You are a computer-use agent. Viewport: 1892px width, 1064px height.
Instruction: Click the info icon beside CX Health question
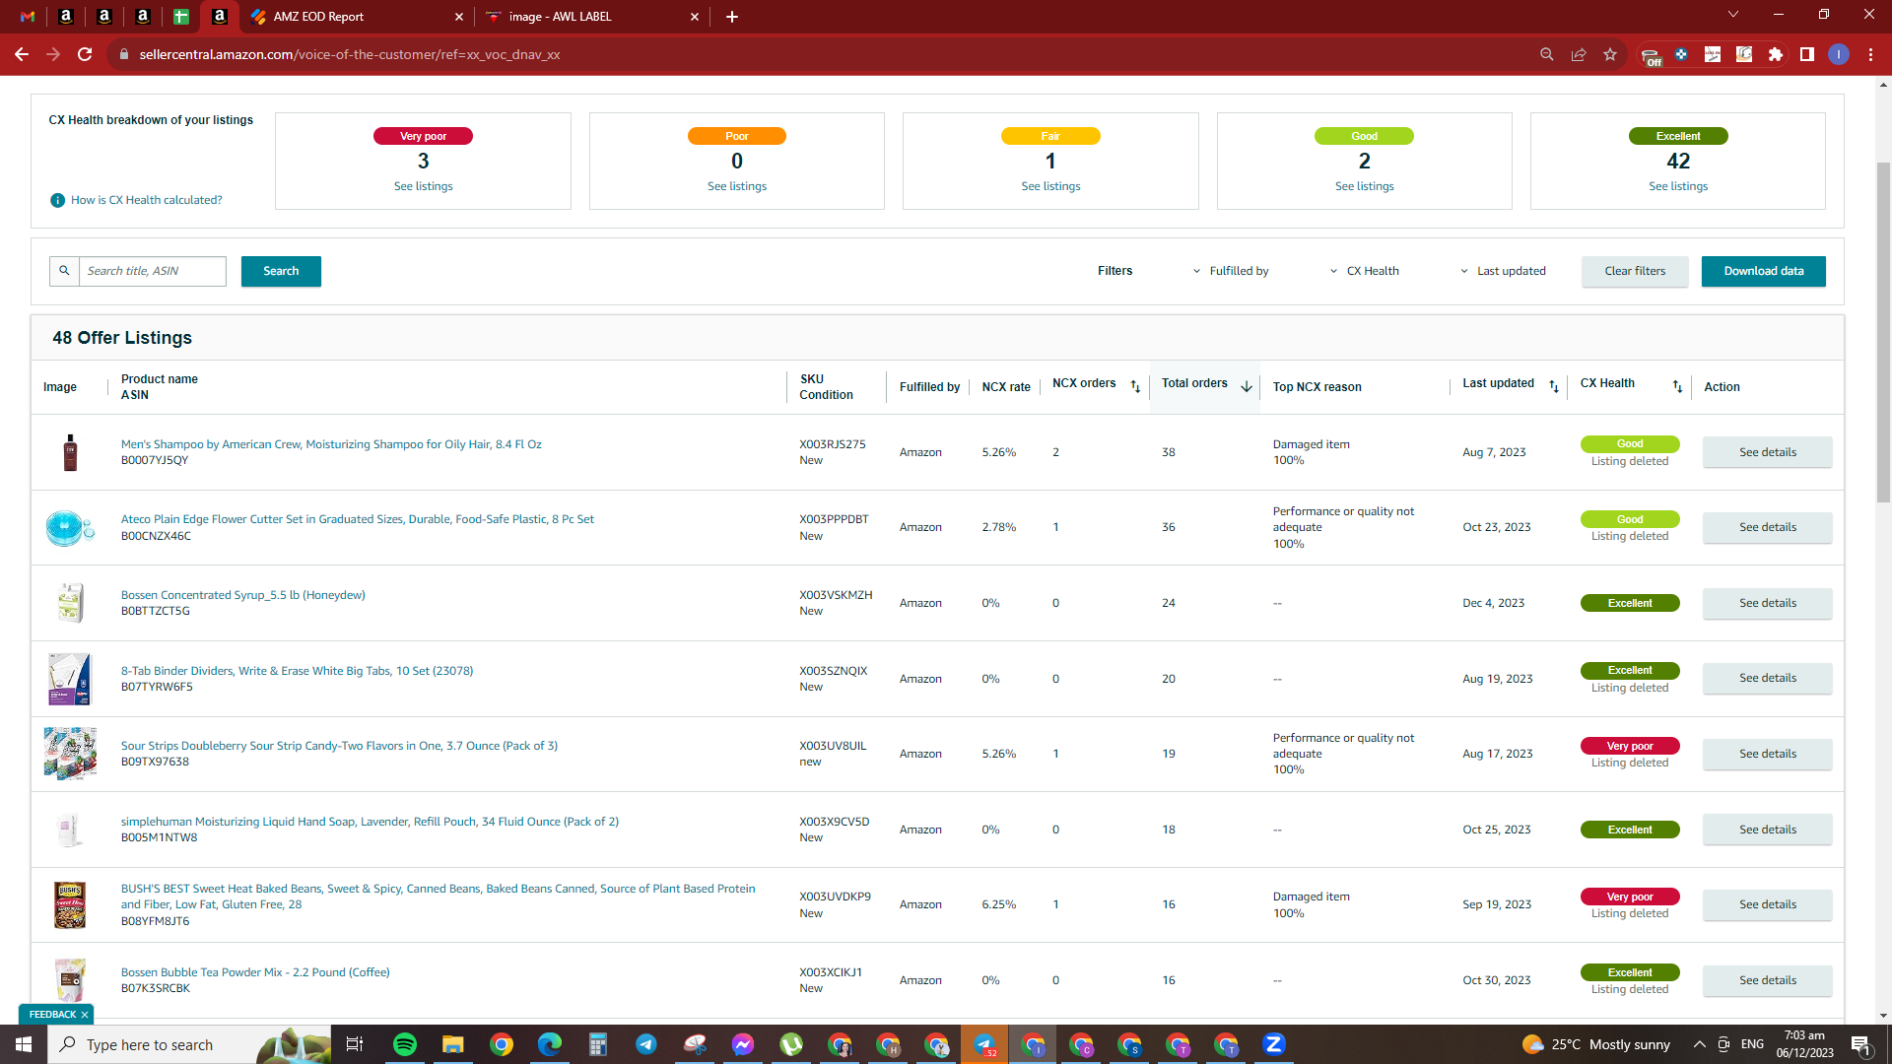coord(57,200)
